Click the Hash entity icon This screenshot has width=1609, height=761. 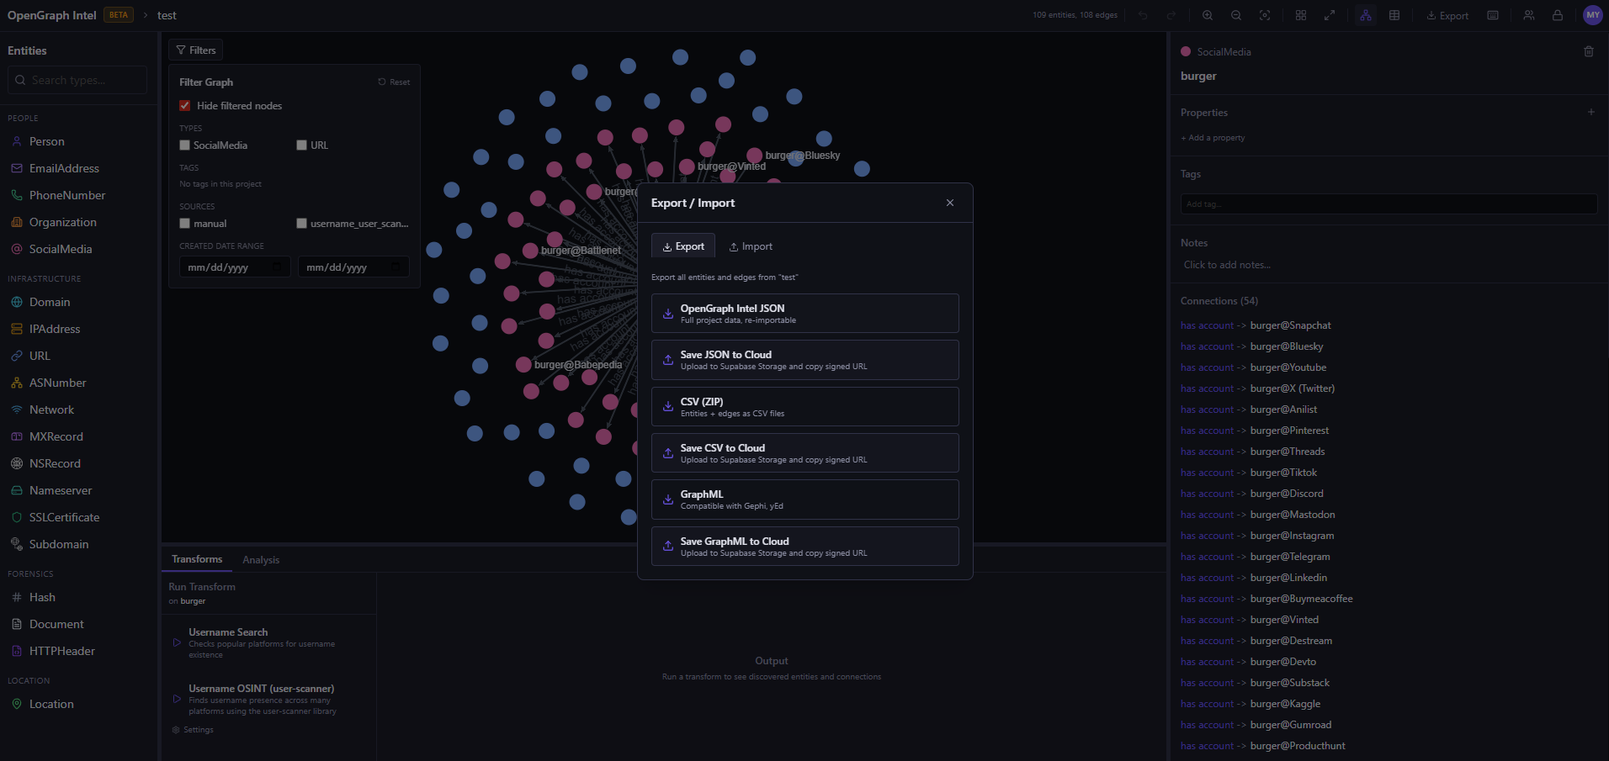tap(17, 597)
